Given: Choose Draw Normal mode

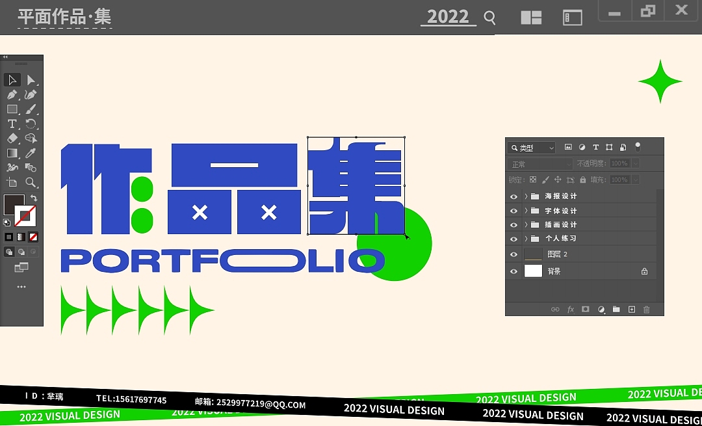Looking at the screenshot, I should (x=9, y=252).
